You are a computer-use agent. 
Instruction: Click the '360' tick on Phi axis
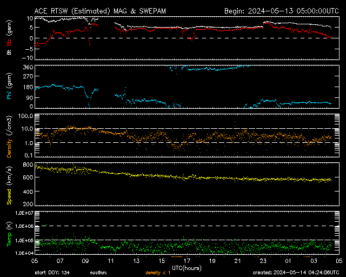tap(28, 68)
